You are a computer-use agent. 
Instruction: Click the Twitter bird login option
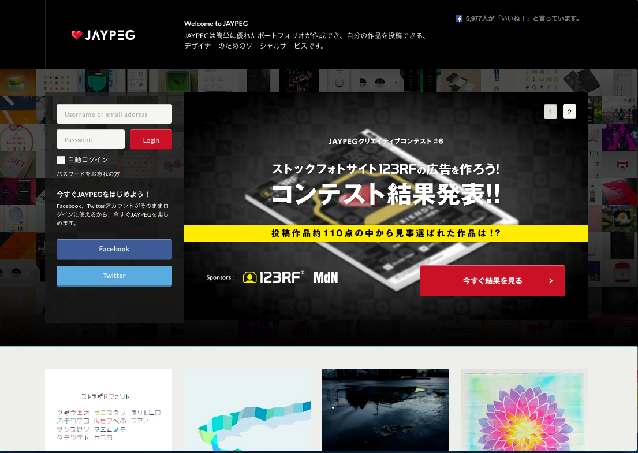pos(114,276)
